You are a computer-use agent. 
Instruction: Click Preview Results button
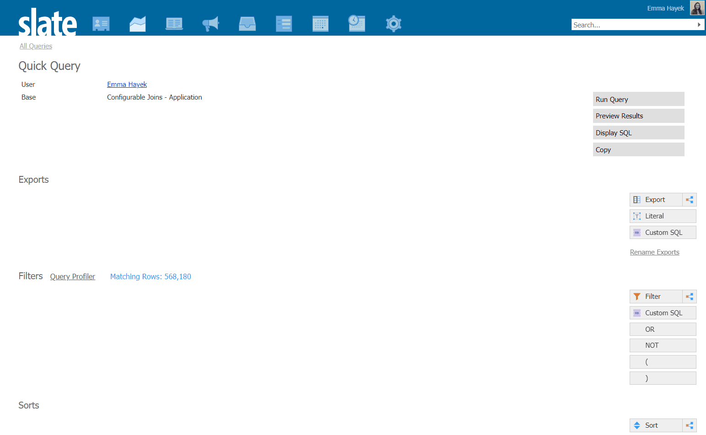pyautogui.click(x=639, y=116)
